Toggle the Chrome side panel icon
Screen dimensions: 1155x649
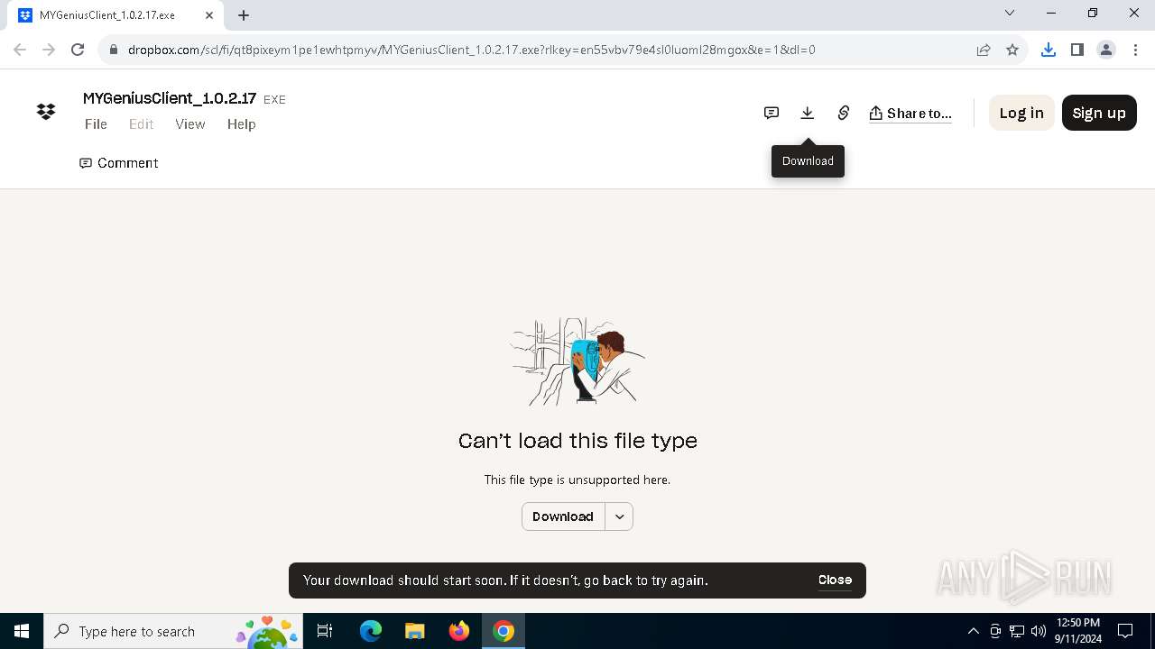point(1076,50)
